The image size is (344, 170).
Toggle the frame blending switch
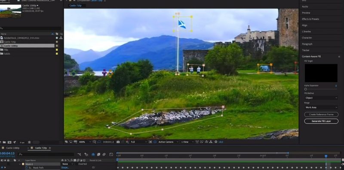pyautogui.click(x=99, y=155)
